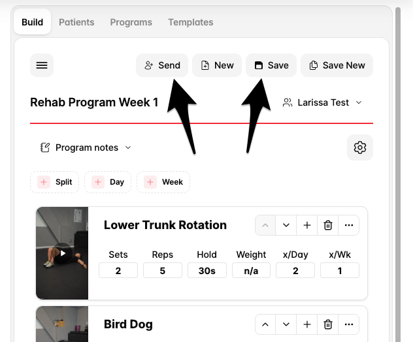This screenshot has height=342, width=413.
Task: Move Lower Trunk Rotation up
Action: [x=265, y=225]
